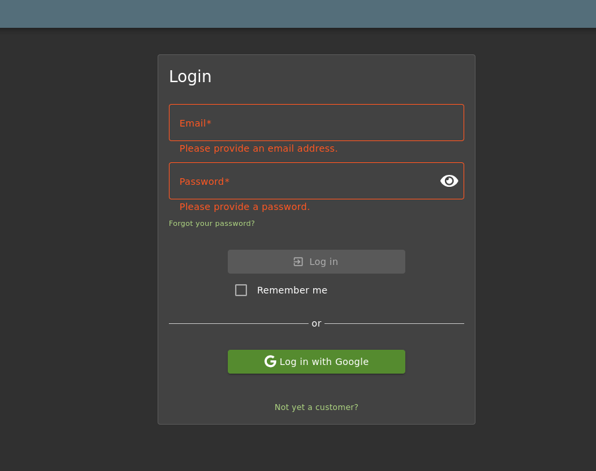Image resolution: width=596 pixels, height=471 pixels.
Task: Follow the Not yet a customer link
Action: (x=317, y=407)
